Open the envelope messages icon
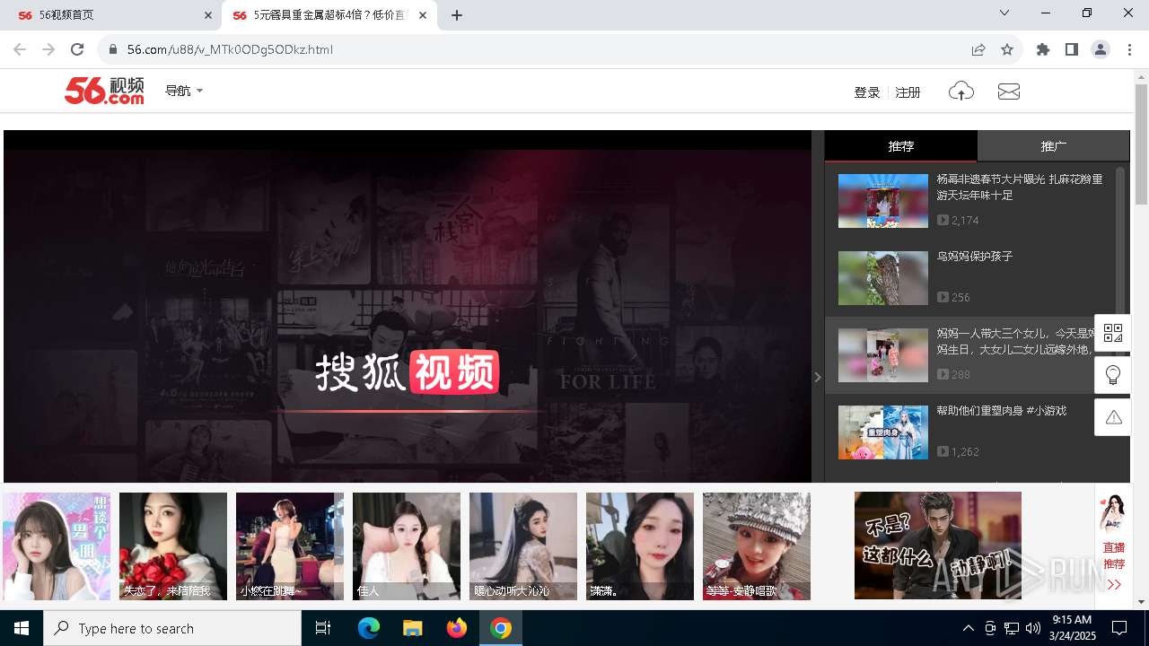 1009,92
